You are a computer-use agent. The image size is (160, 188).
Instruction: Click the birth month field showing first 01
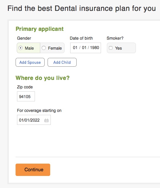[75, 48]
